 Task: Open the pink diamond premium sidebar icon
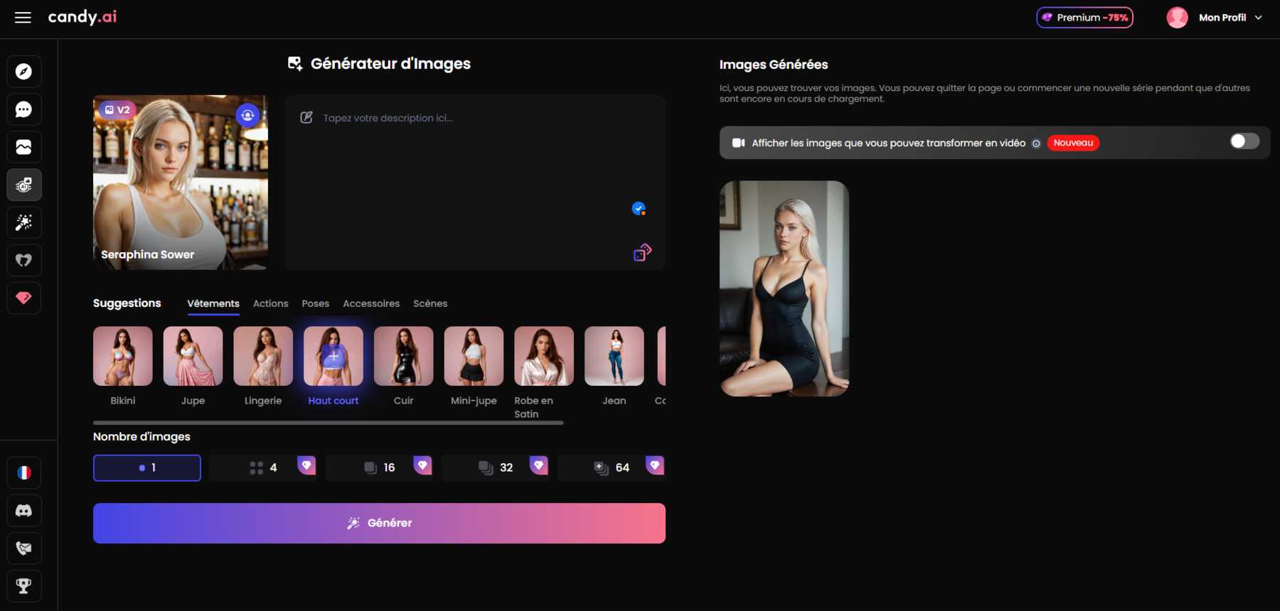(23, 298)
